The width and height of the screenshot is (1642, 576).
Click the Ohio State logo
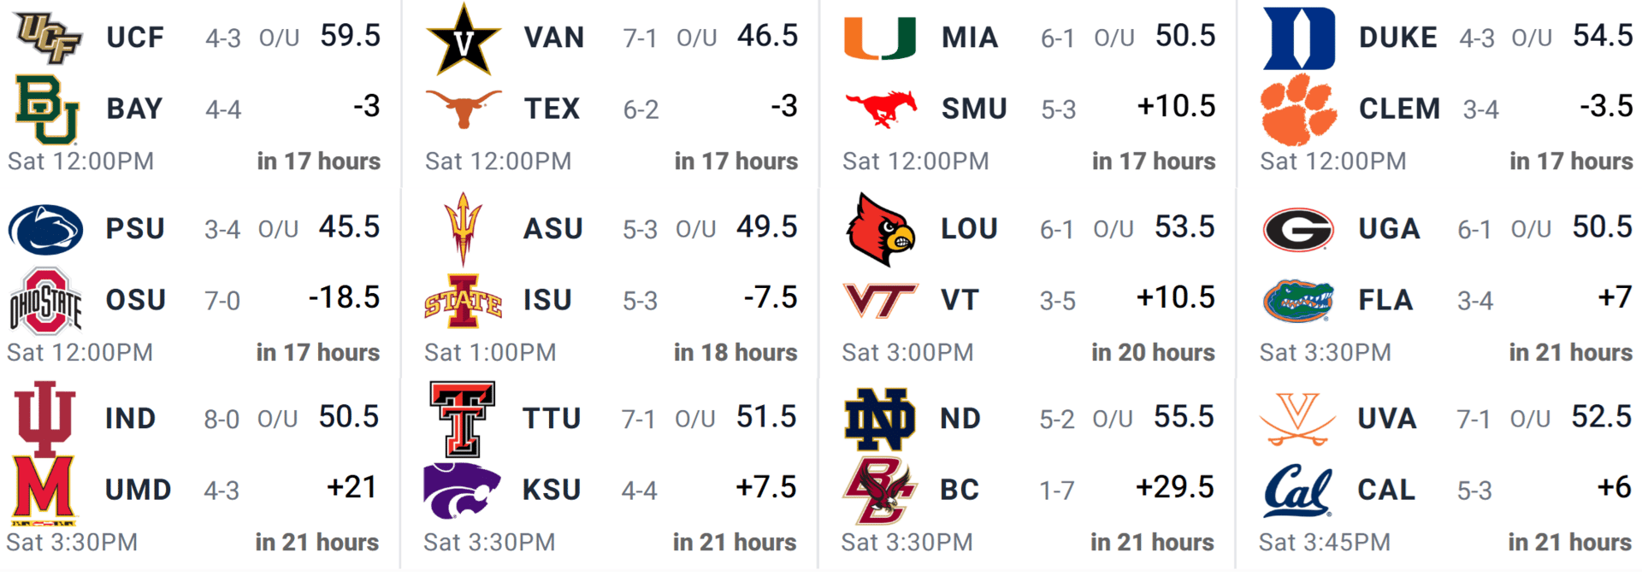(45, 301)
